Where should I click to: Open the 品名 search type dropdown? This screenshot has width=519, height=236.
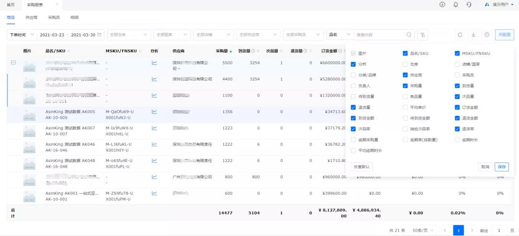click(x=340, y=35)
